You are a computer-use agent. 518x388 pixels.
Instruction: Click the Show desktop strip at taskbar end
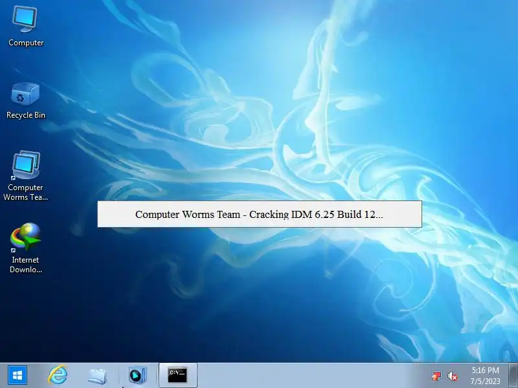(513, 375)
